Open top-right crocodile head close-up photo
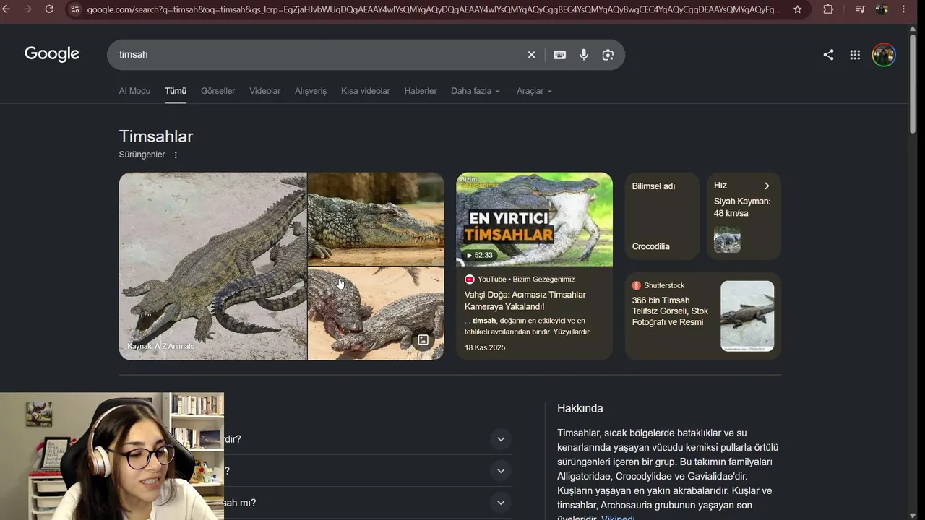This screenshot has height=520, width=925. pyautogui.click(x=376, y=219)
